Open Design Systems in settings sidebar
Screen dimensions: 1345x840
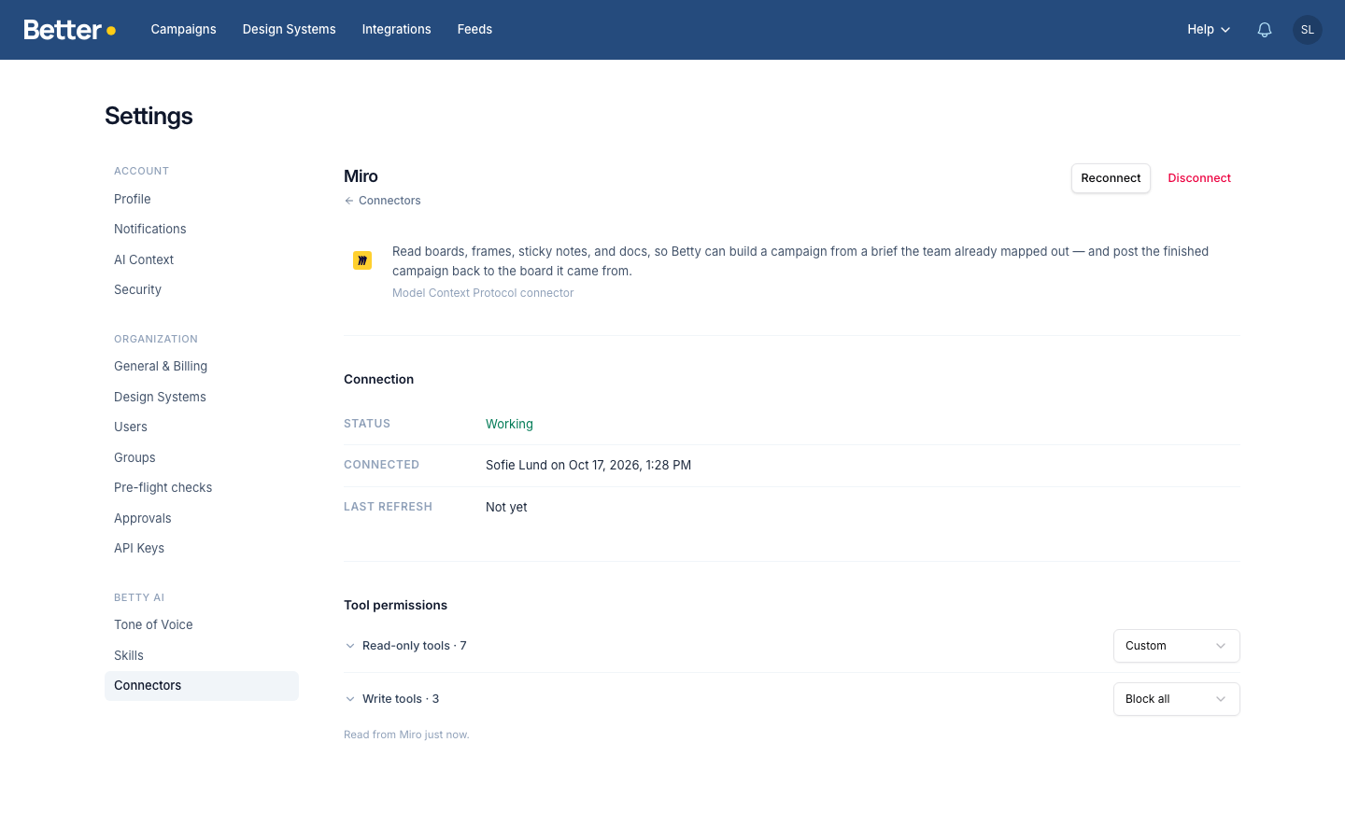pos(202,398)
